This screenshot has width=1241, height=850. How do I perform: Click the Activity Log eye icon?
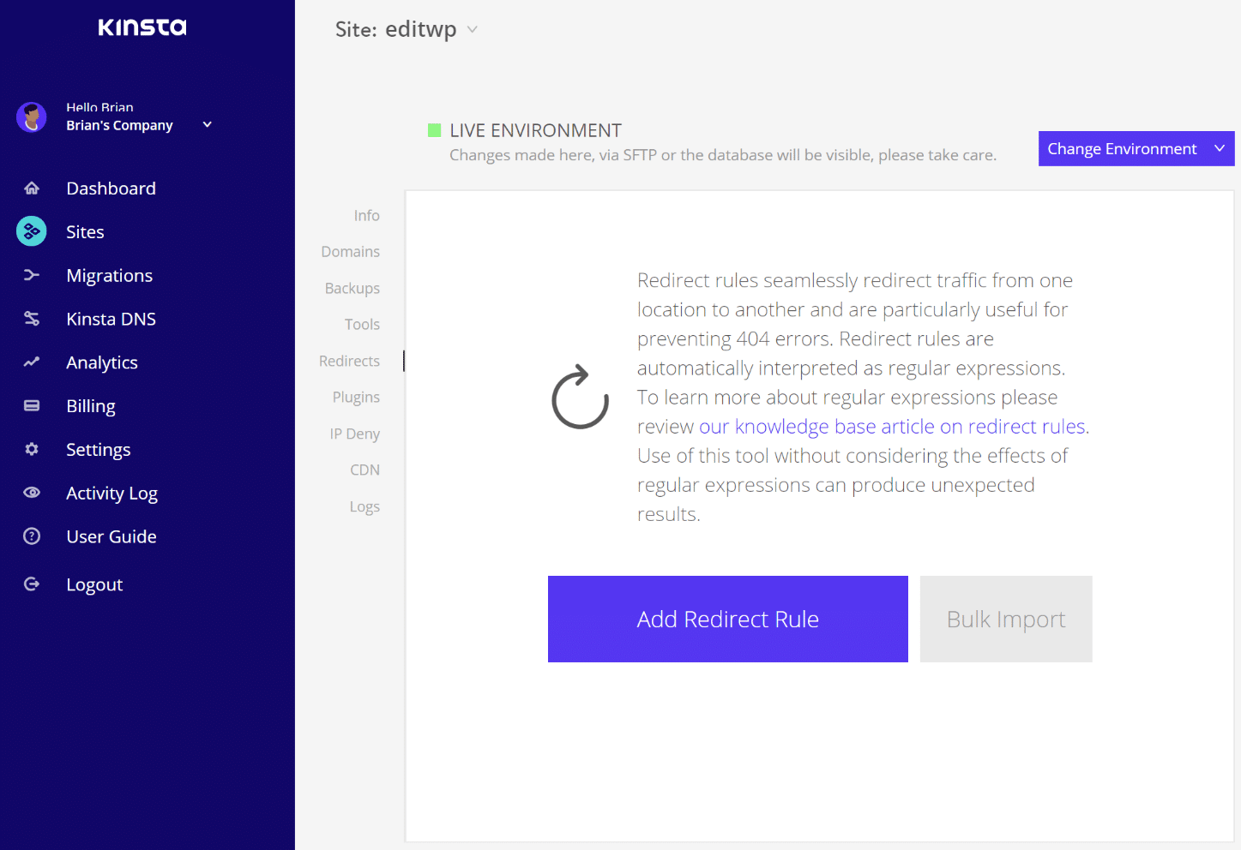[x=32, y=493]
